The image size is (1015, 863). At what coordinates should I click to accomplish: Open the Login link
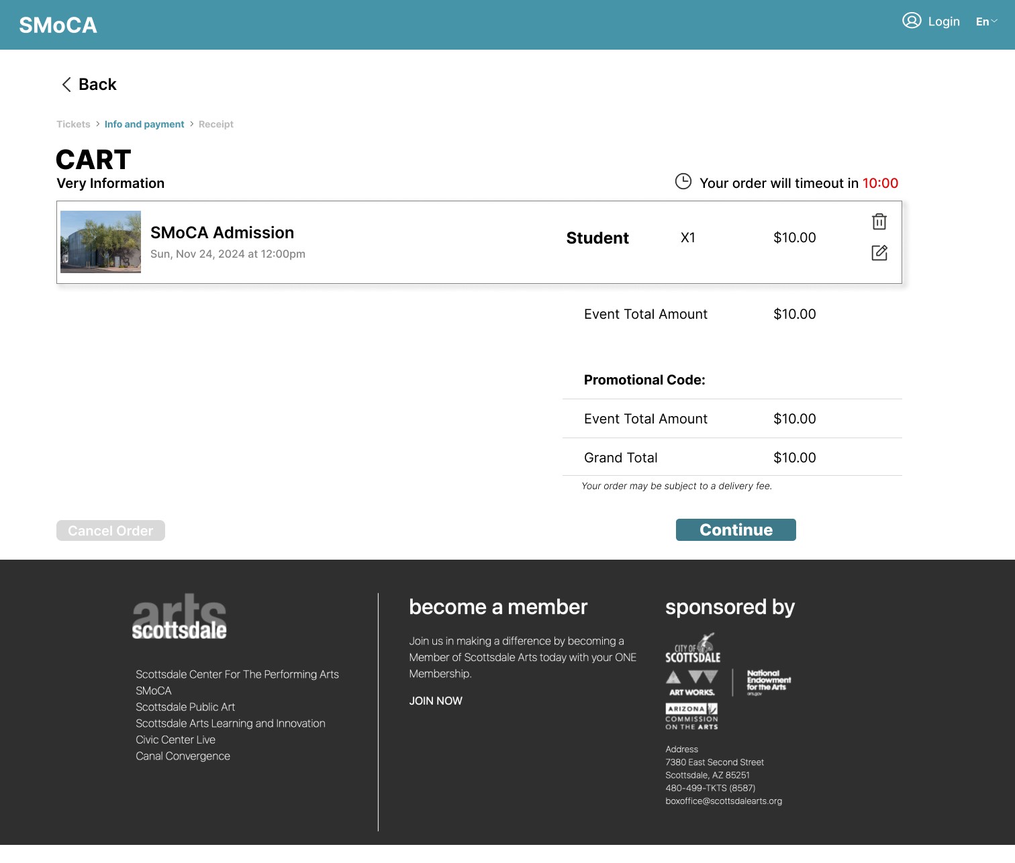[944, 21]
